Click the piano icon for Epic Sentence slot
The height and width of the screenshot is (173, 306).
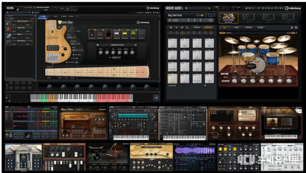click(x=9, y=42)
